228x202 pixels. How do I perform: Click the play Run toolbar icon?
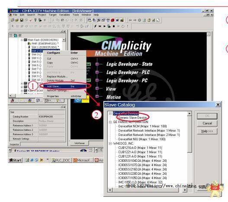point(104,26)
